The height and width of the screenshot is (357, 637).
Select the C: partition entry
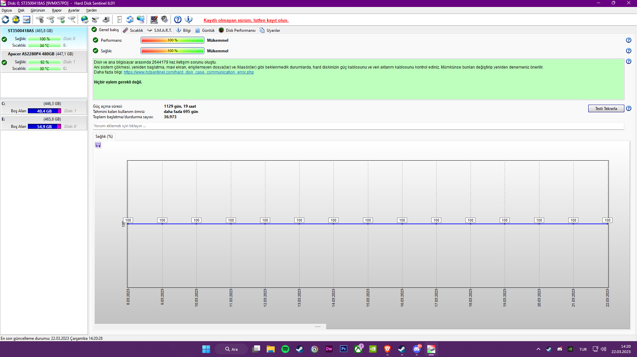tap(44, 107)
